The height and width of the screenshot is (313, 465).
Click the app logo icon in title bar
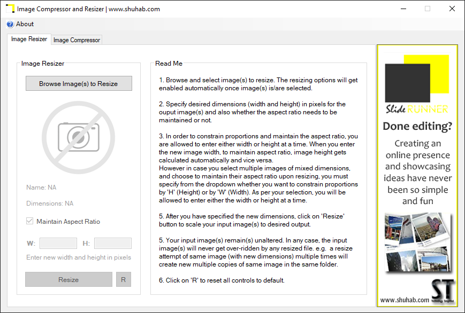click(x=10, y=9)
